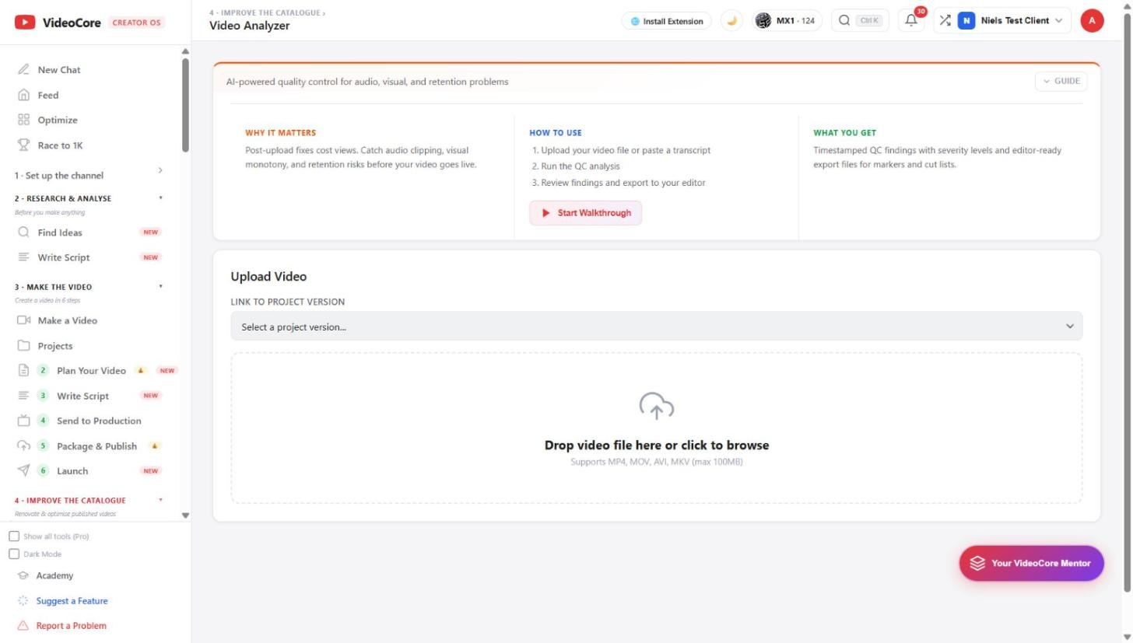Click the Make a Video camera icon
This screenshot has height=643, width=1133.
click(x=23, y=320)
